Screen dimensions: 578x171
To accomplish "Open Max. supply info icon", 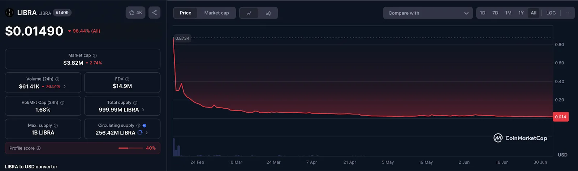I will tap(56, 126).
